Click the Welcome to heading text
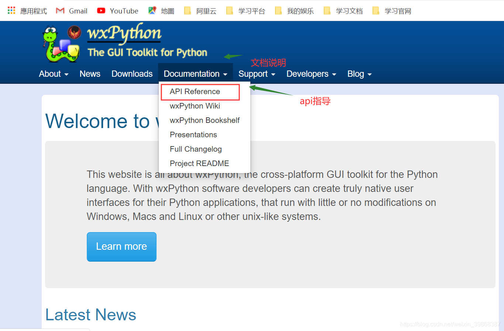This screenshot has width=504, height=331. pyautogui.click(x=97, y=121)
